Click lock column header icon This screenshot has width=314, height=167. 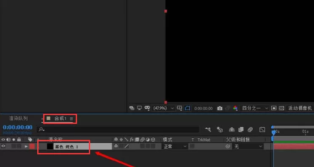(x=19, y=140)
